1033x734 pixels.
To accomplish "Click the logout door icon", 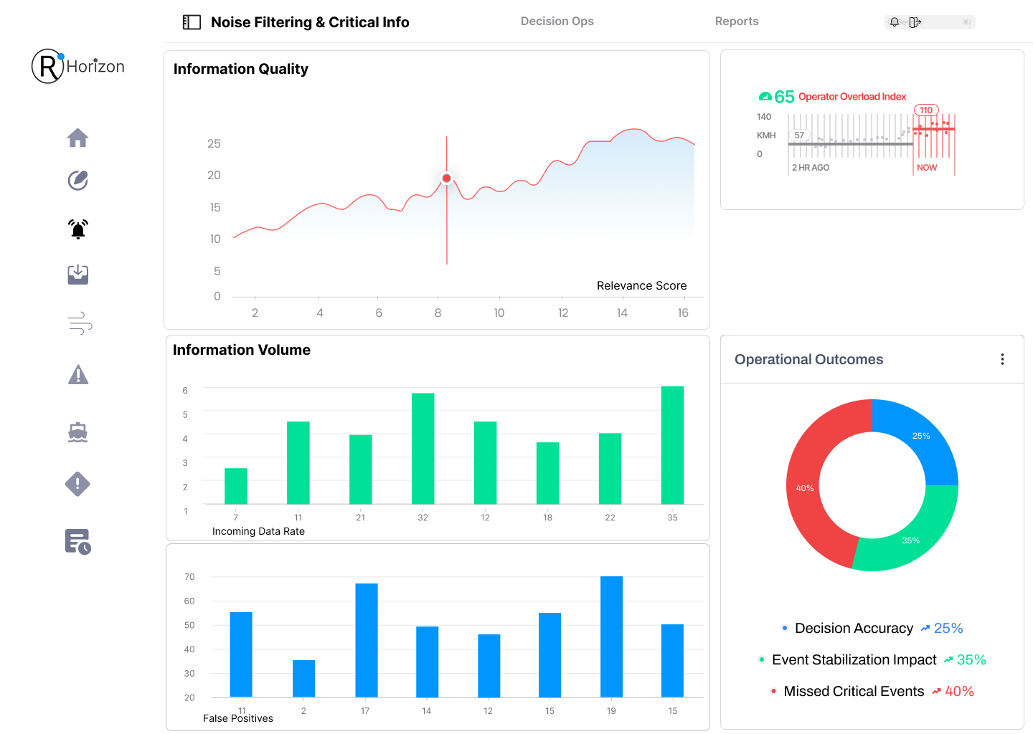I will (915, 22).
